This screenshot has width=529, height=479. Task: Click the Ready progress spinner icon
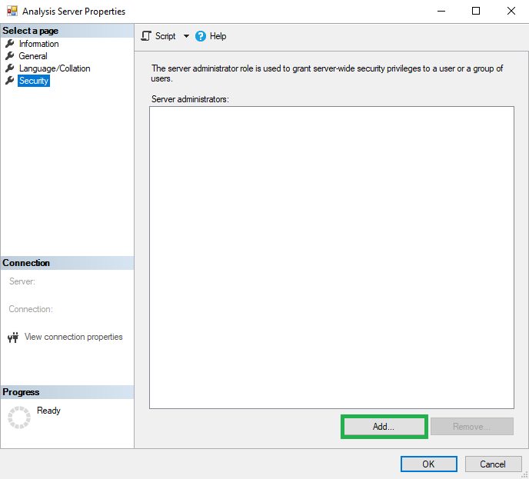pos(19,417)
